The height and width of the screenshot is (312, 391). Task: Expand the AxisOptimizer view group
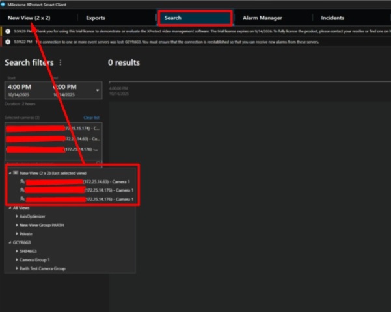[x=17, y=216]
